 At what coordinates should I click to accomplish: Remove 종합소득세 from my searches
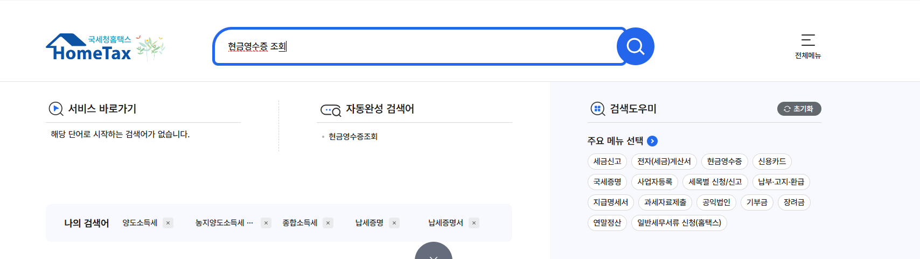[328, 223]
